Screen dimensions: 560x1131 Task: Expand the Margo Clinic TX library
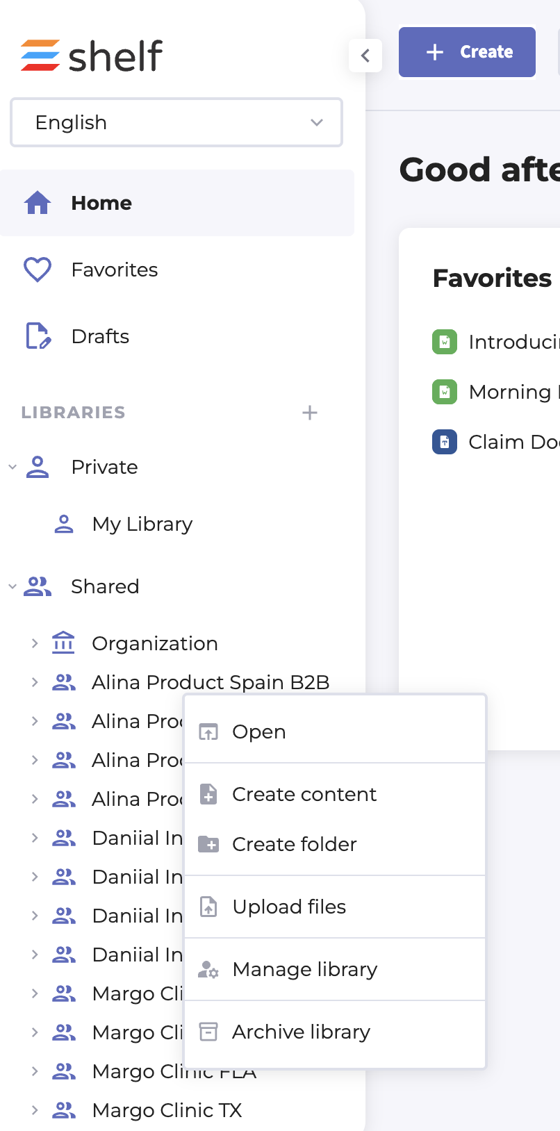(x=35, y=1110)
